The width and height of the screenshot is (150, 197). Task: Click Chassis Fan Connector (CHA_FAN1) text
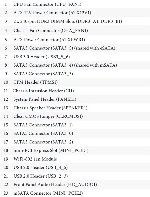coord(51,30)
